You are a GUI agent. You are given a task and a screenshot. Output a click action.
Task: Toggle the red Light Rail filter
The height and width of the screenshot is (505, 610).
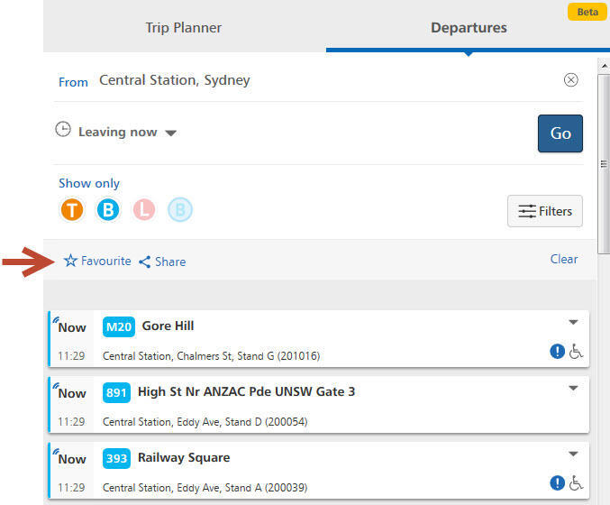tap(144, 209)
